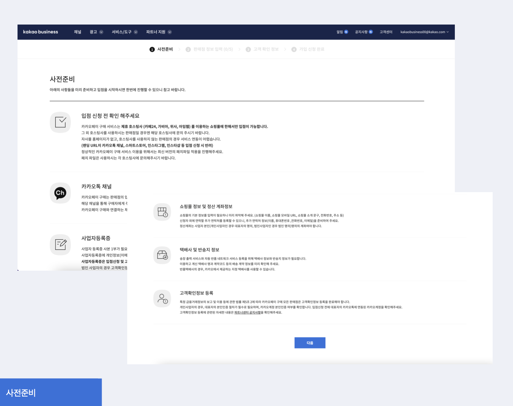Click the 입점 신청 전 확인 해주세요 heading
The height and width of the screenshot is (406, 513).
tap(110, 116)
